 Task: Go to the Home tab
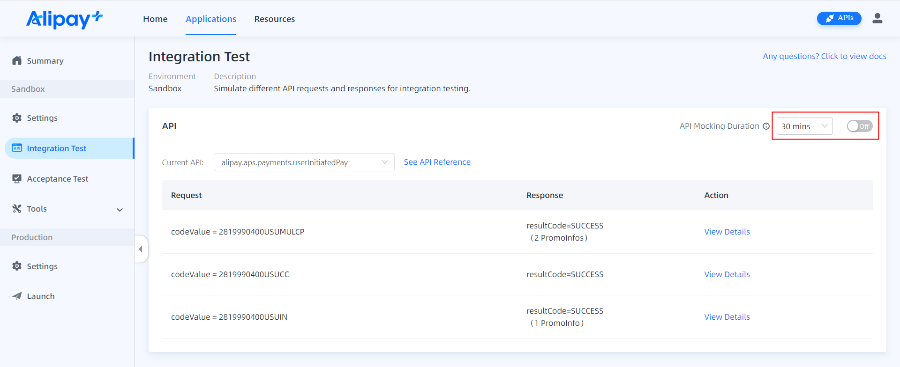pos(155,19)
